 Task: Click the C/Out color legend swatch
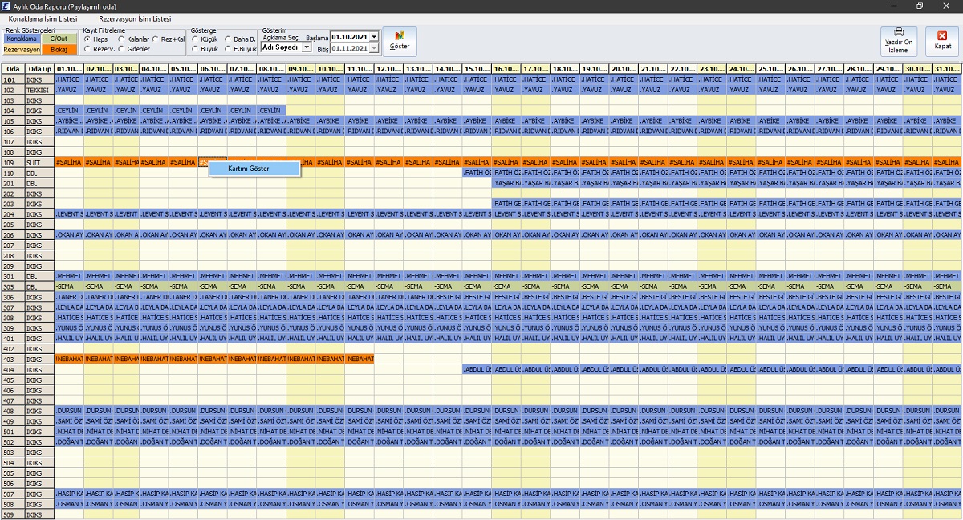(x=59, y=39)
